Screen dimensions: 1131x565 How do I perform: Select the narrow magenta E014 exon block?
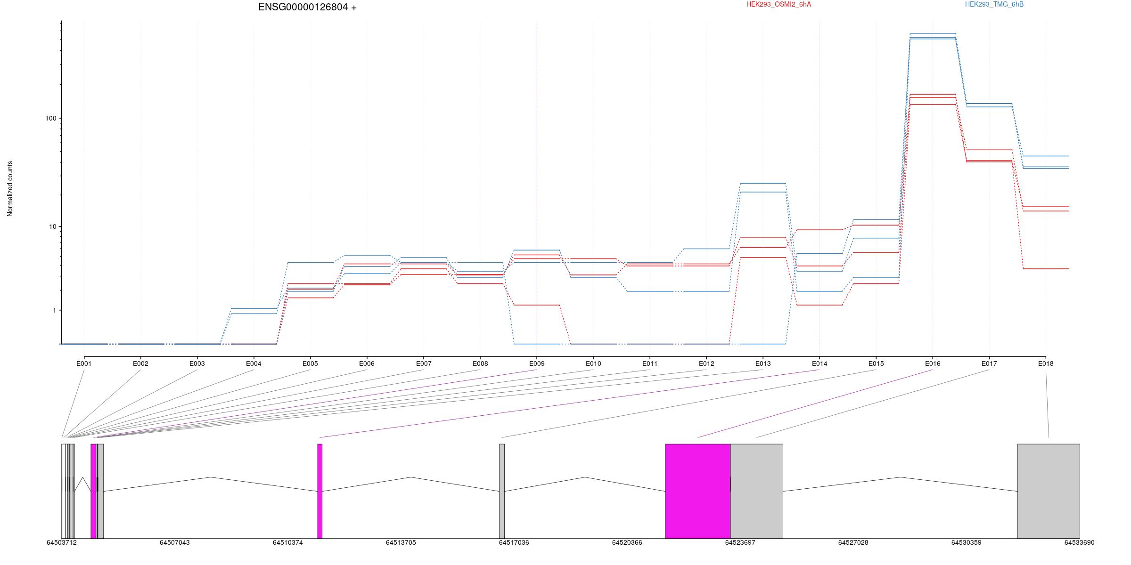point(320,491)
